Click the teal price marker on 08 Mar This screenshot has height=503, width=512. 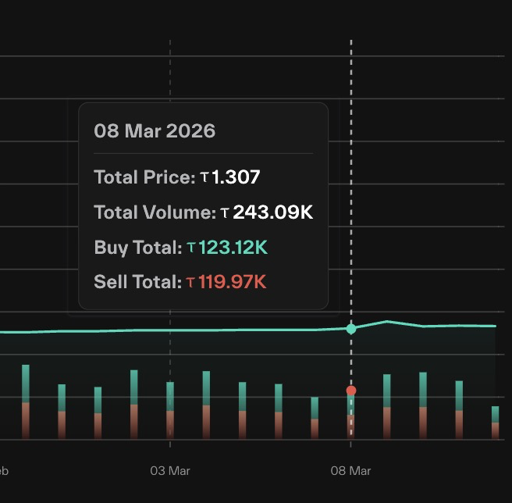pyautogui.click(x=351, y=329)
